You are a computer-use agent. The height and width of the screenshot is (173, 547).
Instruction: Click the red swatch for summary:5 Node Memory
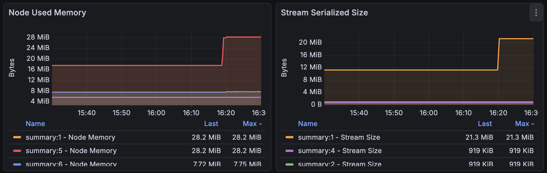pyautogui.click(x=17, y=151)
